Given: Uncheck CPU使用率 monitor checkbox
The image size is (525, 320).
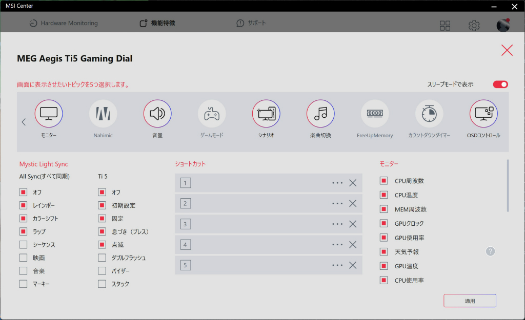Looking at the screenshot, I should pos(383,280).
